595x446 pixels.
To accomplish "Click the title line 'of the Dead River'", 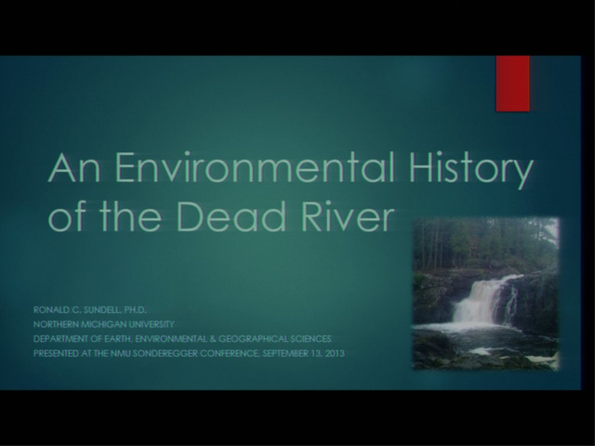I will 221,215.
